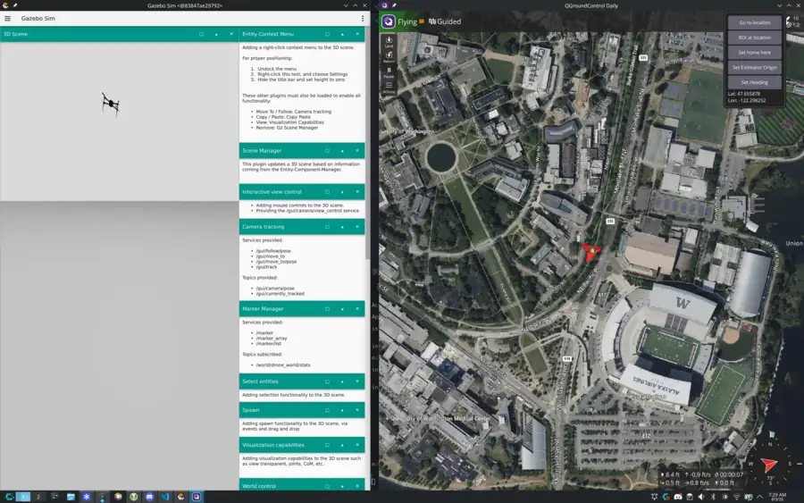Click the Bluetooth icon in system tray
The height and width of the screenshot is (503, 804).
(x=713, y=497)
